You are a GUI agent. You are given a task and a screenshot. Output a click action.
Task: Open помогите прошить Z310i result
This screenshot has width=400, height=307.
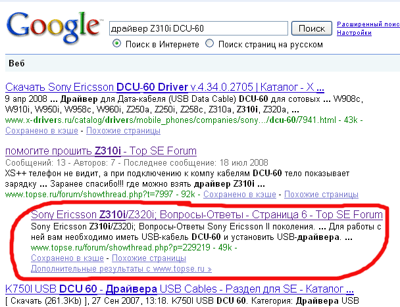coord(101,151)
